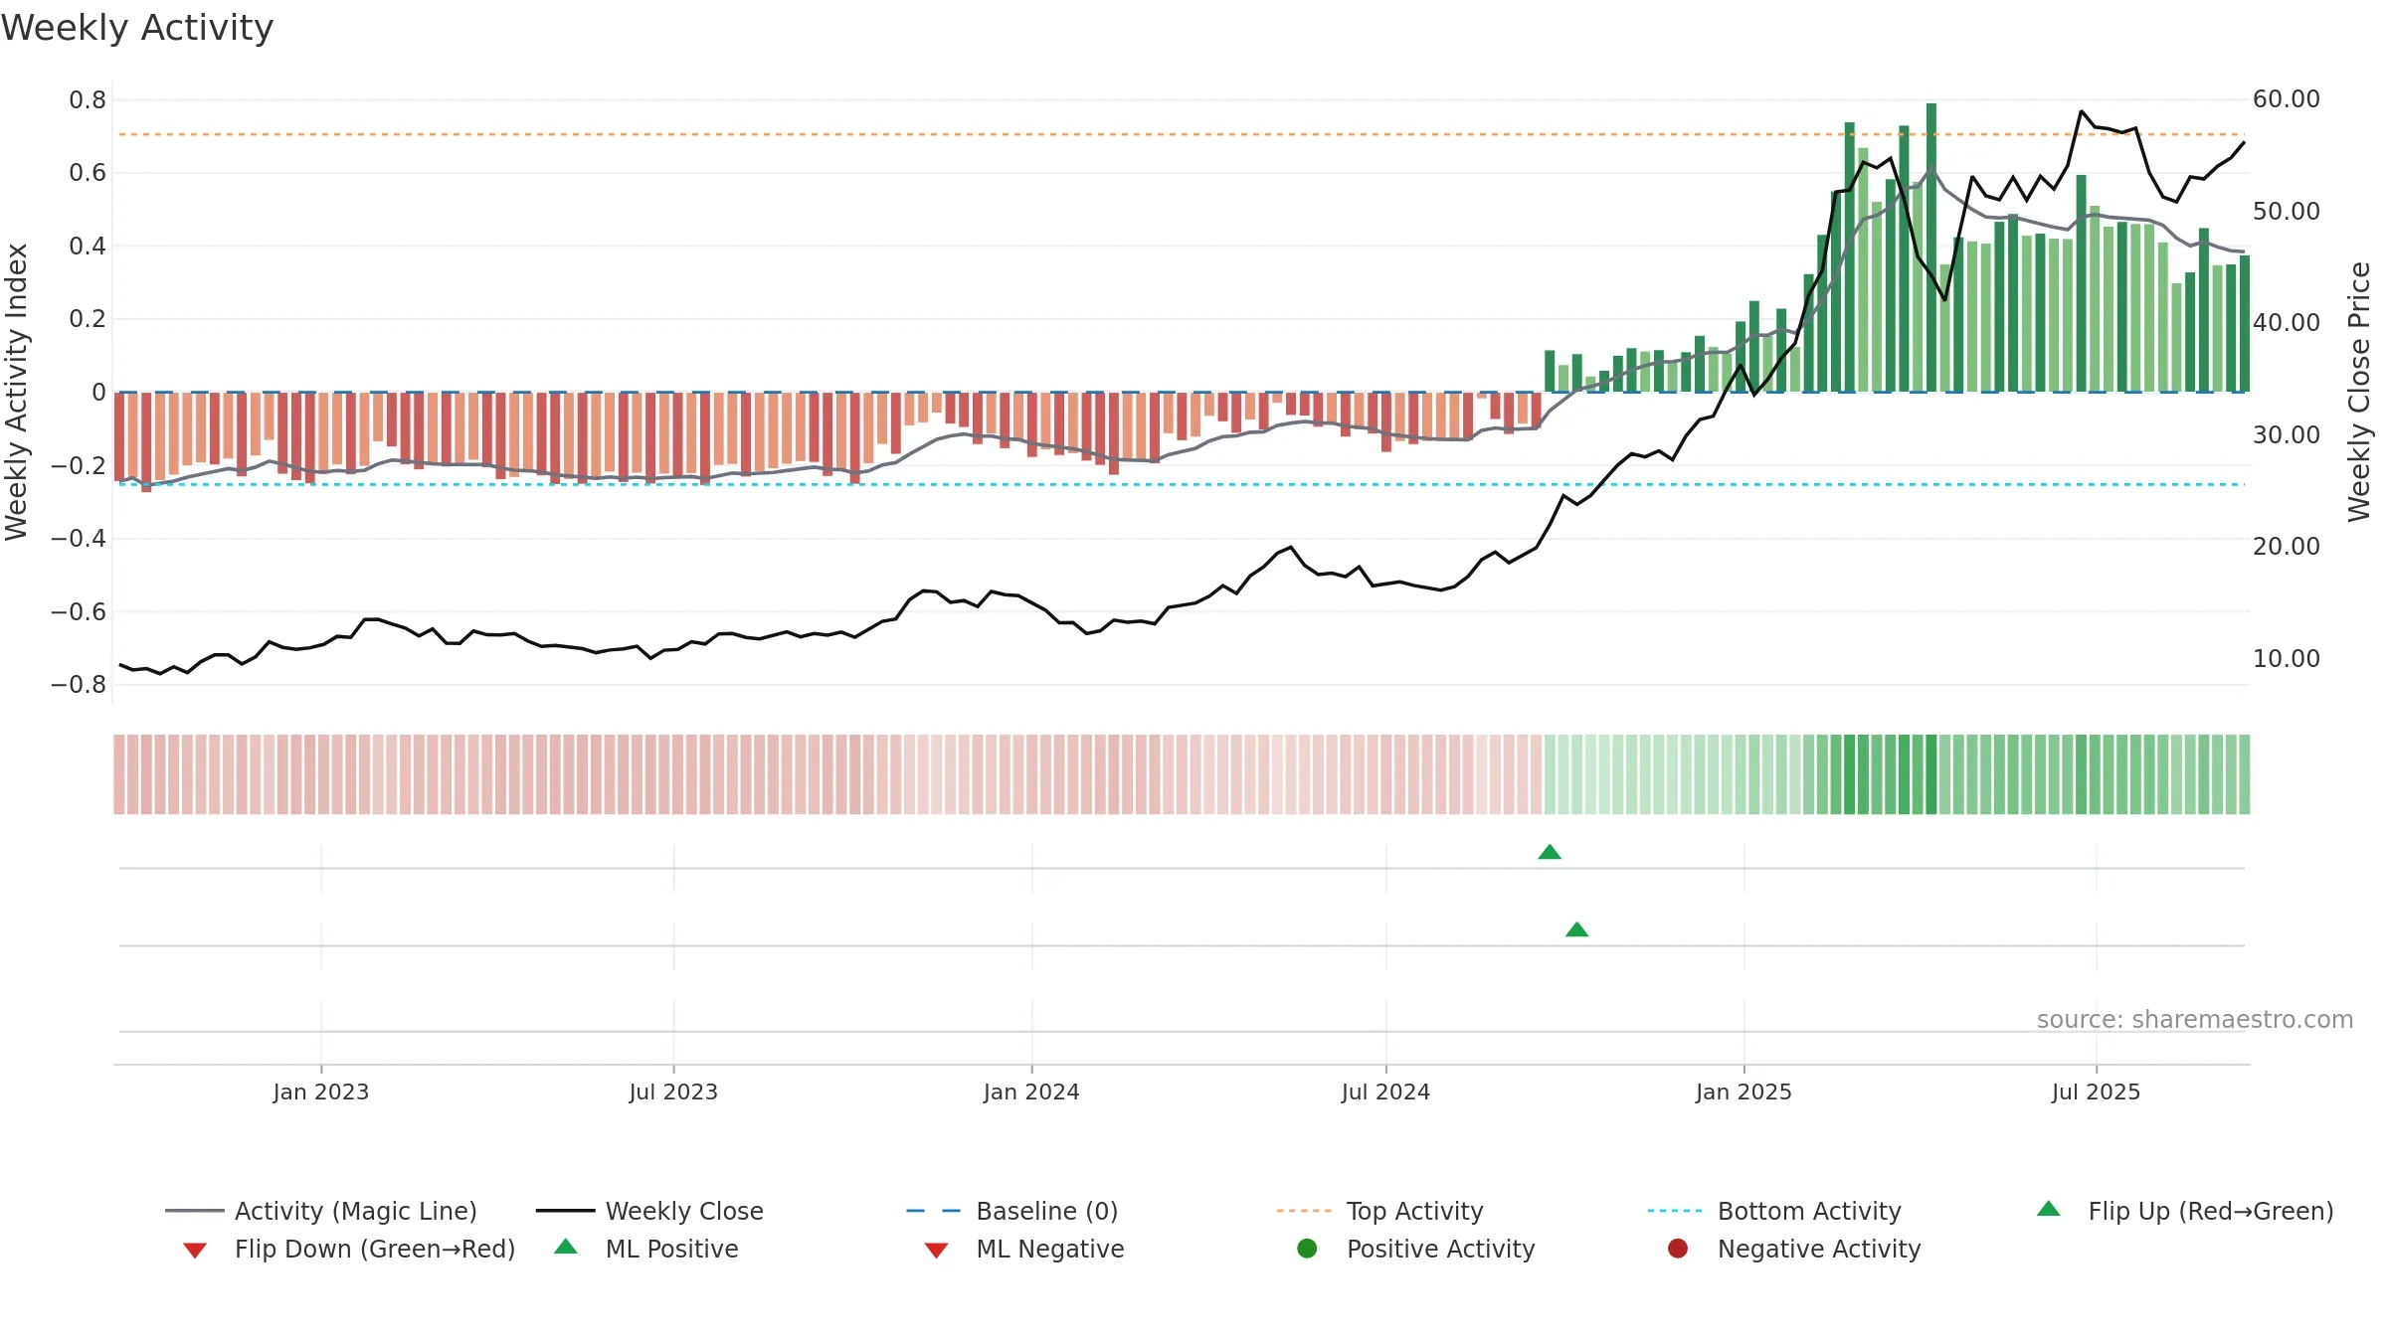The image size is (2387, 1342).
Task: Click the 0.4 activity index label
Action: [88, 246]
